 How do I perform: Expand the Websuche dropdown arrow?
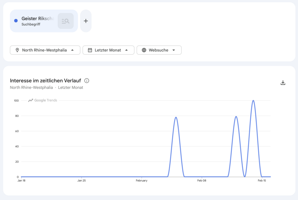[174, 50]
